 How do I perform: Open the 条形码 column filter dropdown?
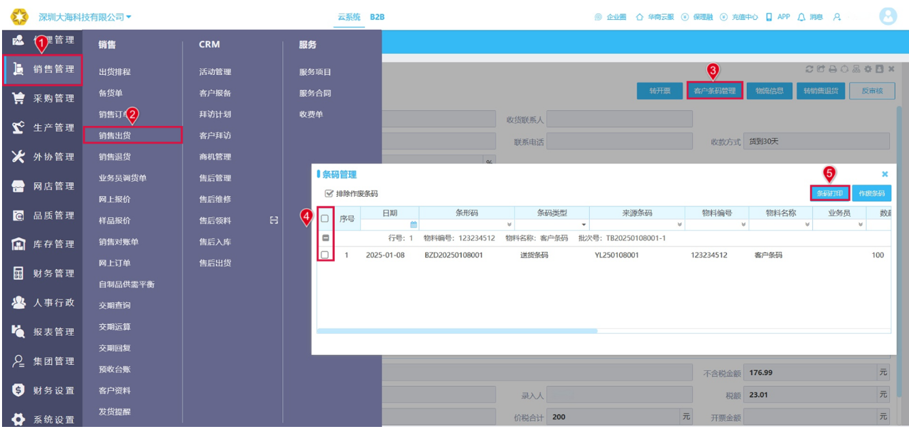click(x=510, y=225)
